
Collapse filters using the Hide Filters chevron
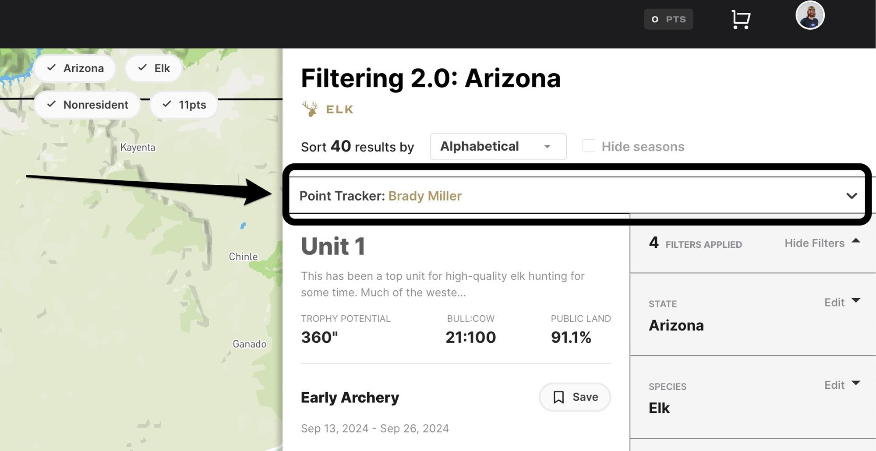click(856, 241)
